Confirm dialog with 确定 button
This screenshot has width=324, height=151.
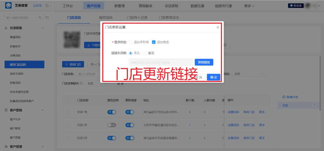click(x=214, y=77)
